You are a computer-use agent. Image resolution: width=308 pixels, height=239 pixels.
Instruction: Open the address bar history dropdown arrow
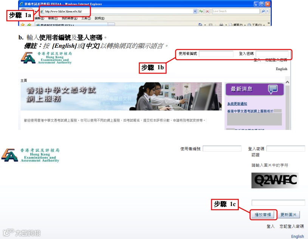point(195,11)
